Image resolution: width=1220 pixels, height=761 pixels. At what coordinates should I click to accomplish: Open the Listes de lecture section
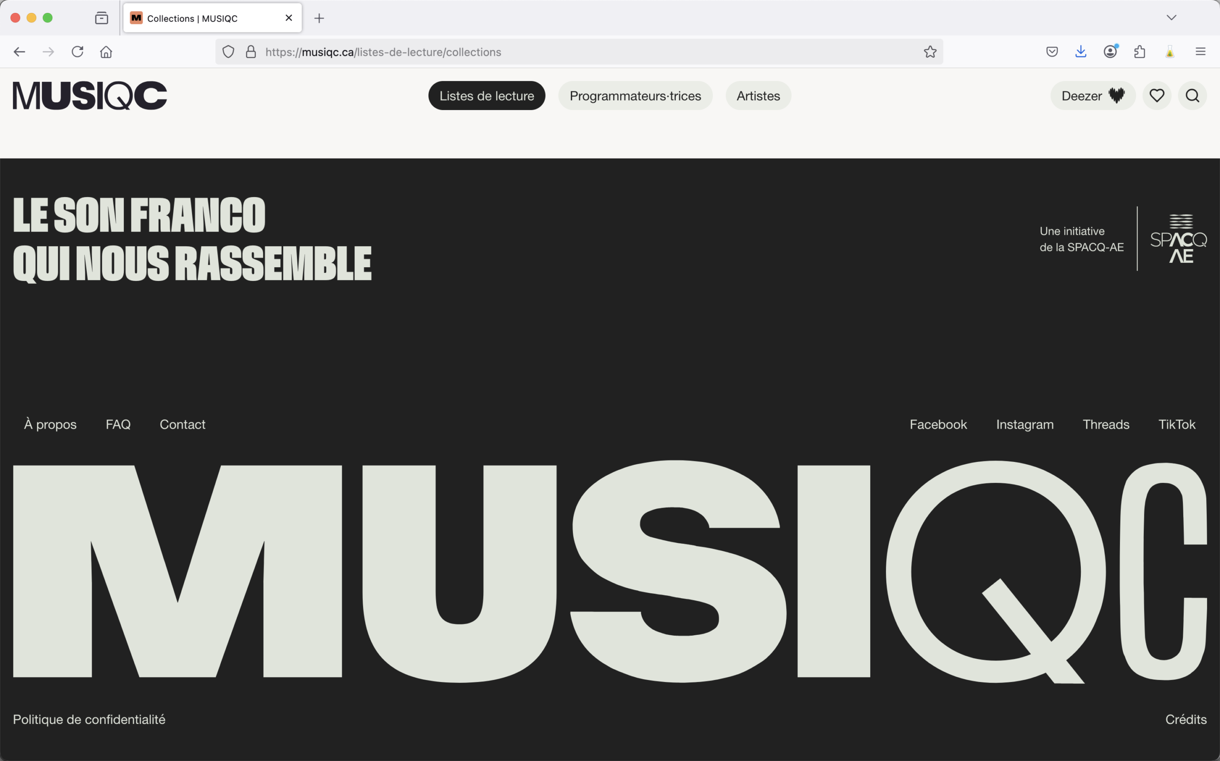click(487, 96)
